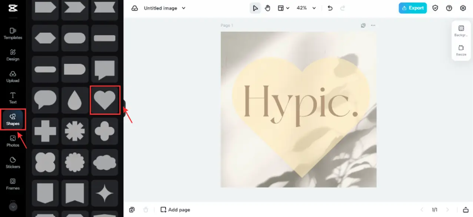This screenshot has height=217, width=473.
Task: Insert the four-leaf clover shape
Action: [104, 131]
